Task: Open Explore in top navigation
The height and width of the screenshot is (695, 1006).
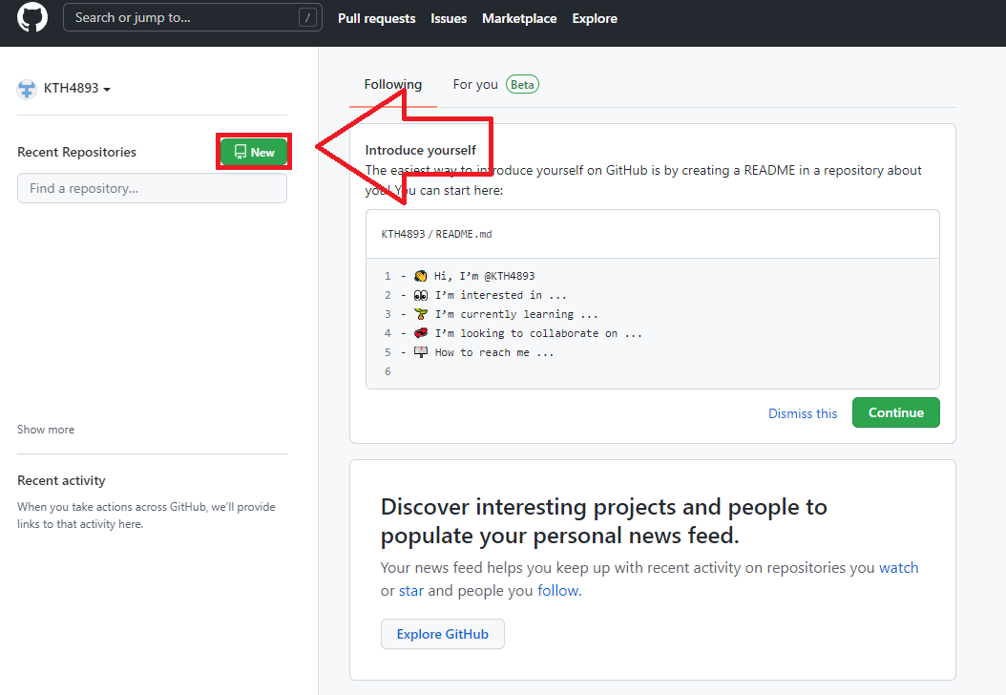Action: 594,18
